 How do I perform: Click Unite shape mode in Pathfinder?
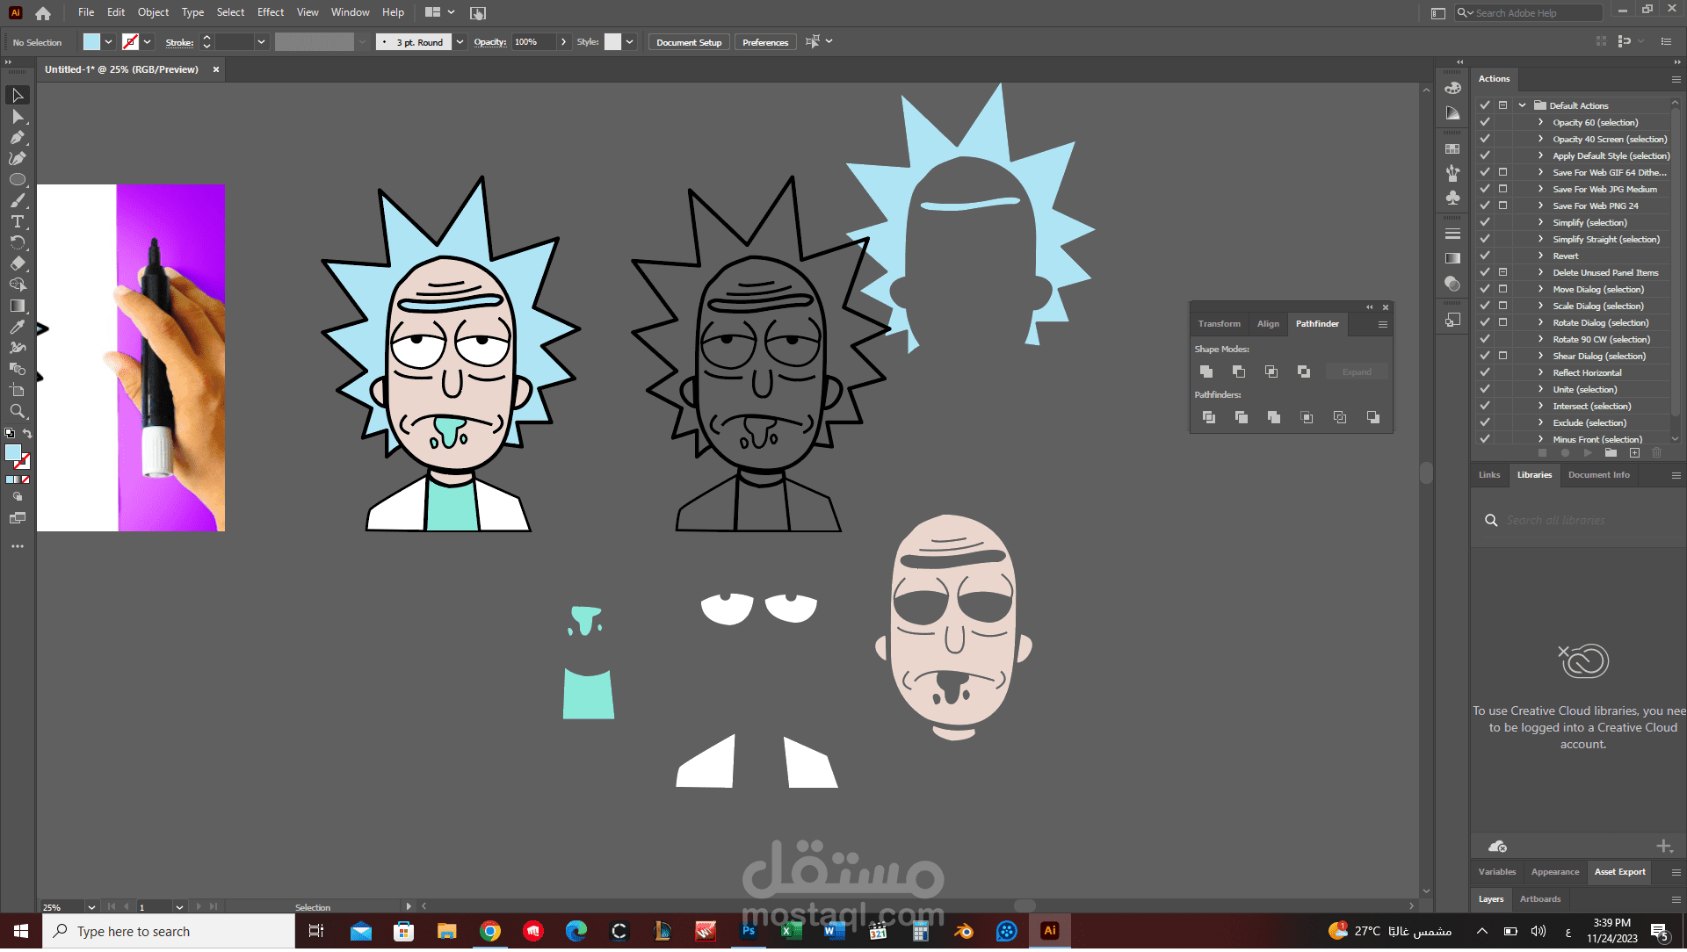point(1206,371)
